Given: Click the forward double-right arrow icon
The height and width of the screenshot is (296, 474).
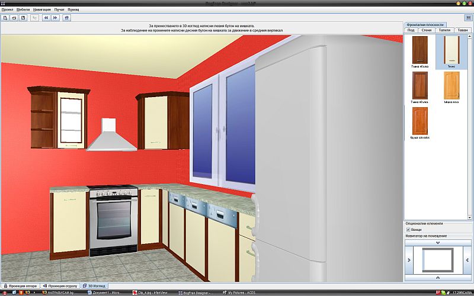Looking at the screenshot, I should [x=55, y=18].
